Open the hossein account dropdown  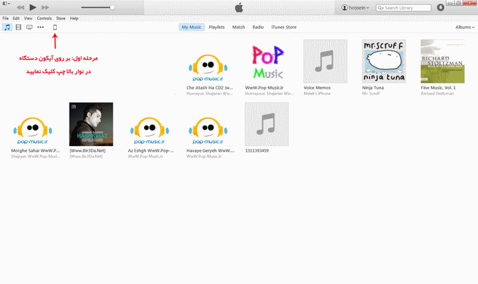tap(355, 8)
